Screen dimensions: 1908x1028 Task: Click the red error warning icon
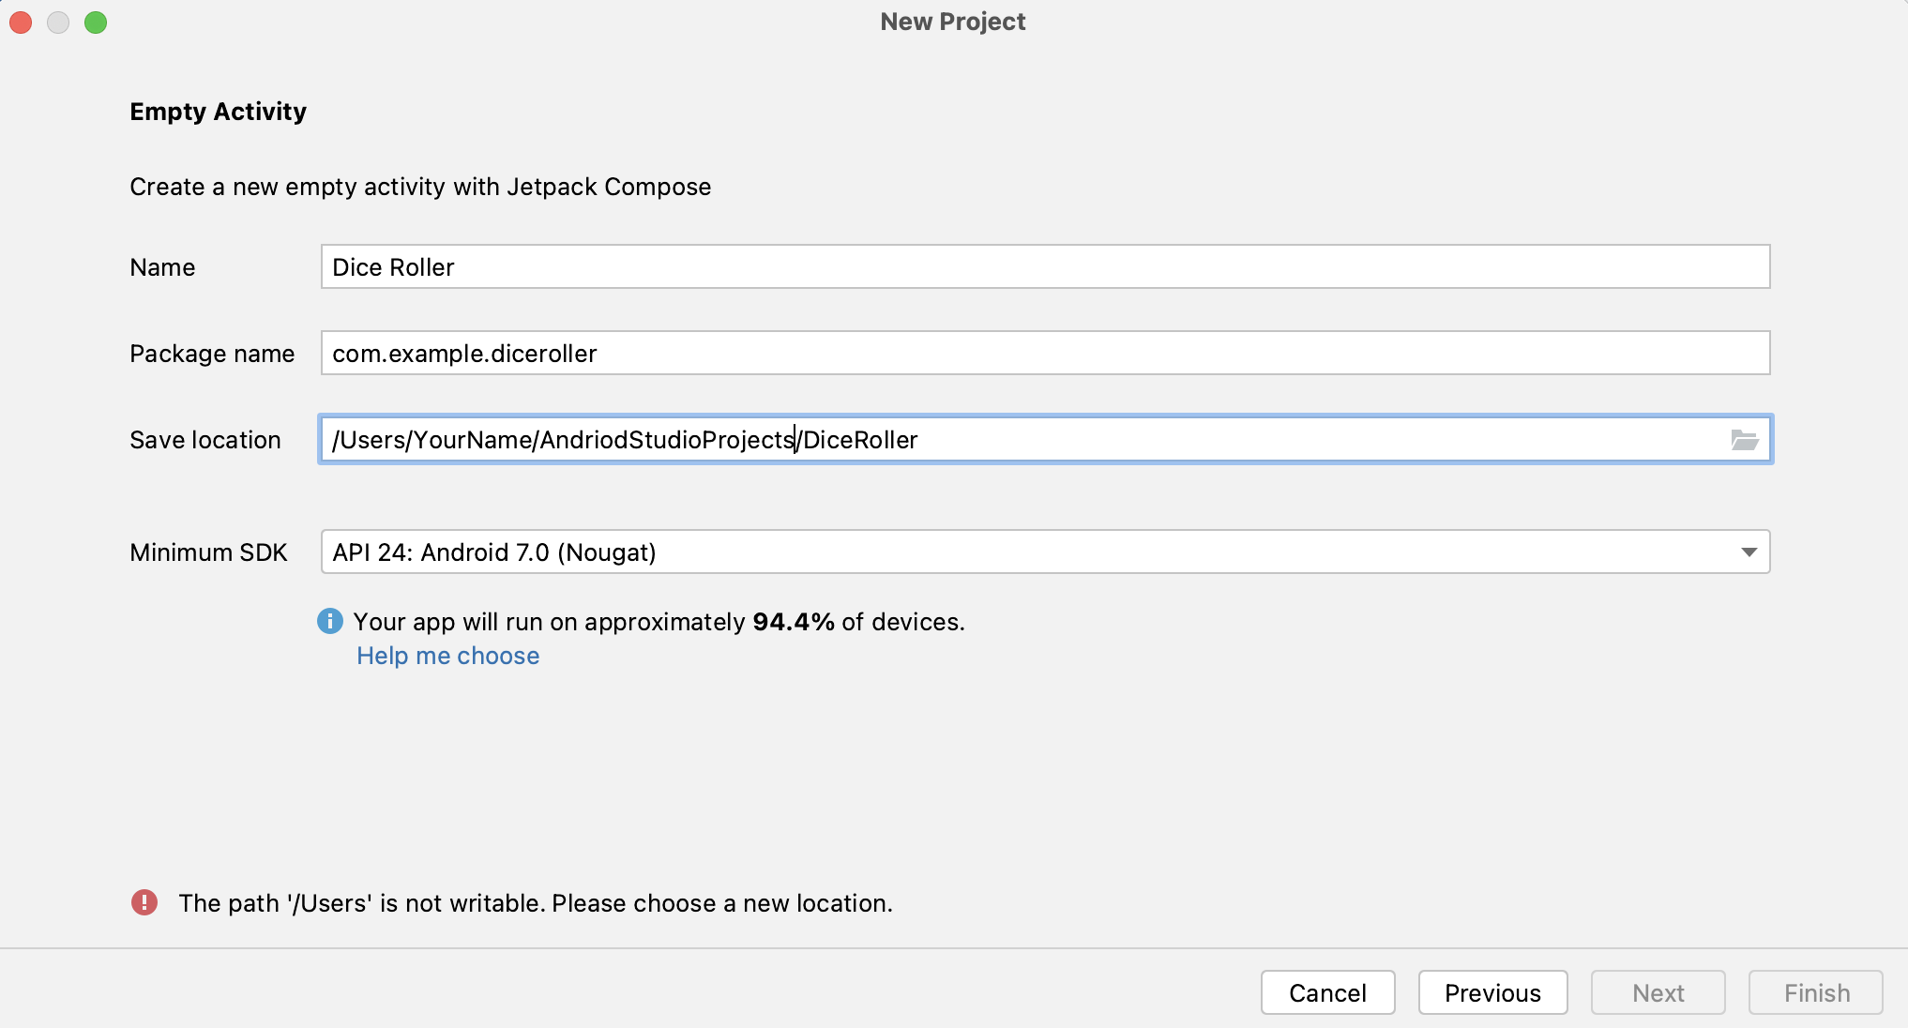144,902
